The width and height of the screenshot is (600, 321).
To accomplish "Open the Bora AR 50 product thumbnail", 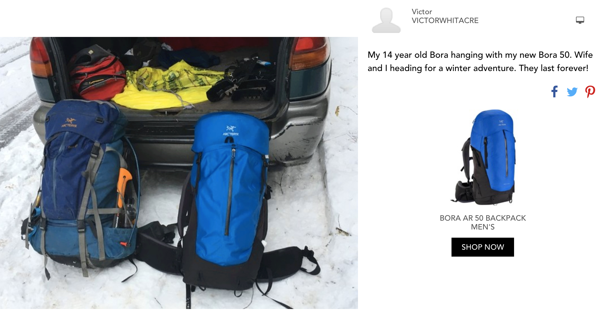I will [483, 157].
